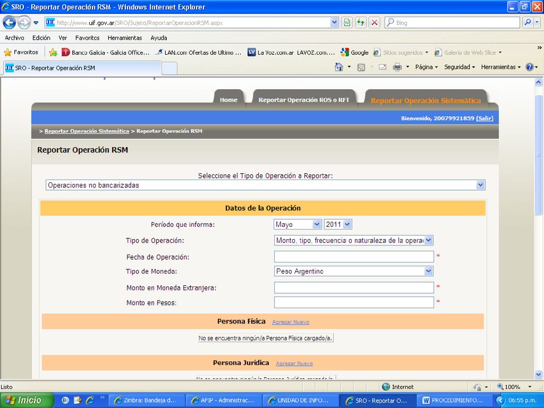544x408 pixels.
Task: Open the Operaciones no bancarizadas dropdown
Action: pos(266,185)
